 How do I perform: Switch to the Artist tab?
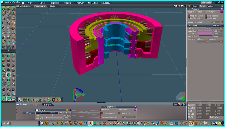tap(35, 105)
